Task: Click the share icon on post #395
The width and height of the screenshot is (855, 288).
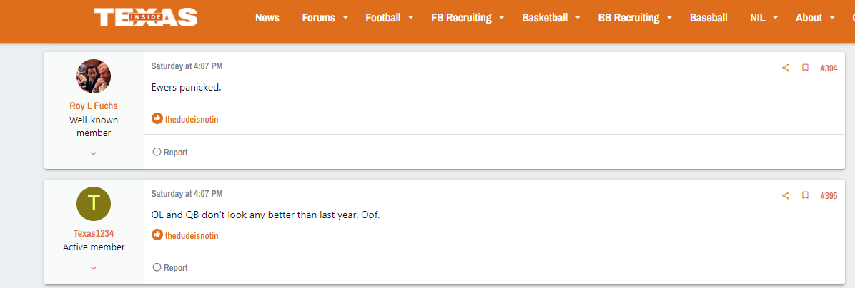Action: tap(785, 195)
